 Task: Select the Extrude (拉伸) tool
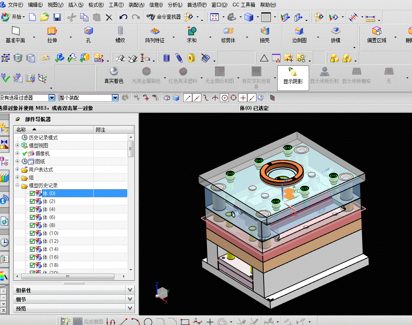[x=52, y=35]
